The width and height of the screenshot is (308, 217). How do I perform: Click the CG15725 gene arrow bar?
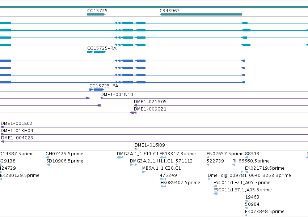click(96, 14)
